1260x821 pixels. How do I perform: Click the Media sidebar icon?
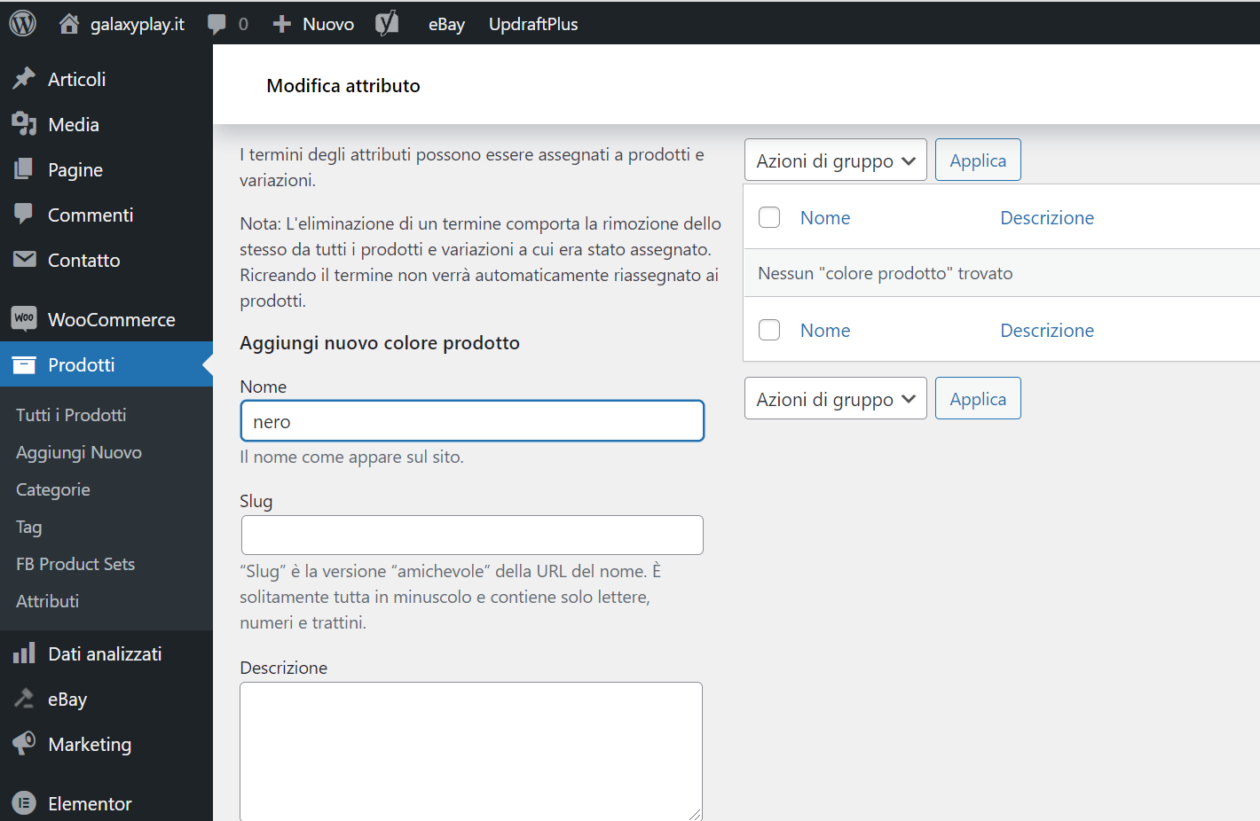24,124
